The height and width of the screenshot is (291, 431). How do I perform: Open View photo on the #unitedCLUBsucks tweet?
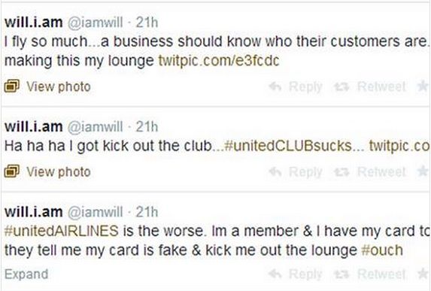pos(59,172)
